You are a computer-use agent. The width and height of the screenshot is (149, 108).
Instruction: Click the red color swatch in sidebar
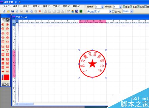[x=7, y=77]
